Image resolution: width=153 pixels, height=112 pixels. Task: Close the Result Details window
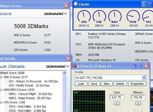pos(68,58)
